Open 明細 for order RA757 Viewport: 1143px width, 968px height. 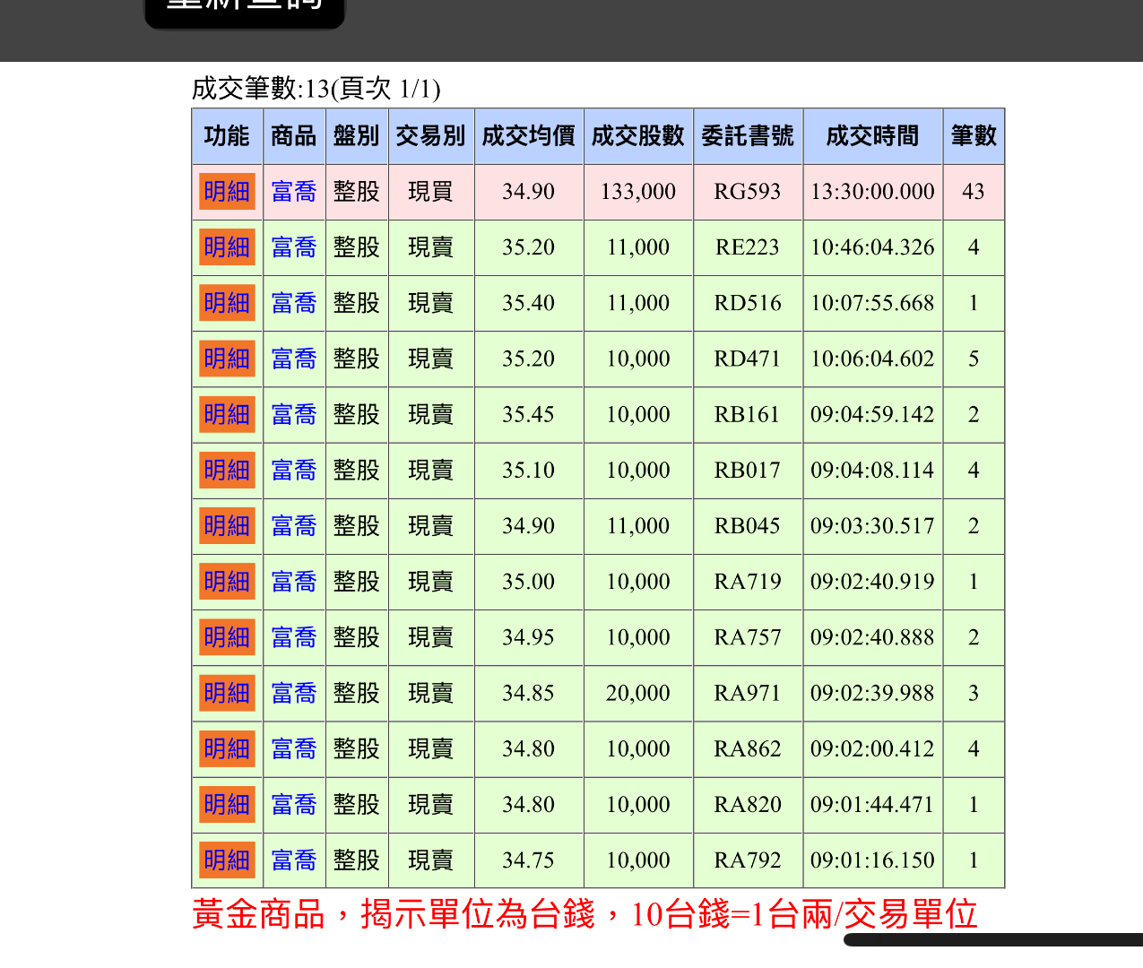point(227,637)
